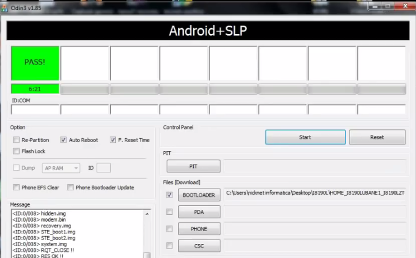Image resolution: width=416 pixels, height=258 pixels.
Task: Click the 6:21 green progress bar
Action: coord(35,89)
